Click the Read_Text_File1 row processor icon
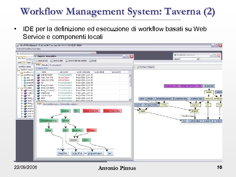 pos(38,80)
